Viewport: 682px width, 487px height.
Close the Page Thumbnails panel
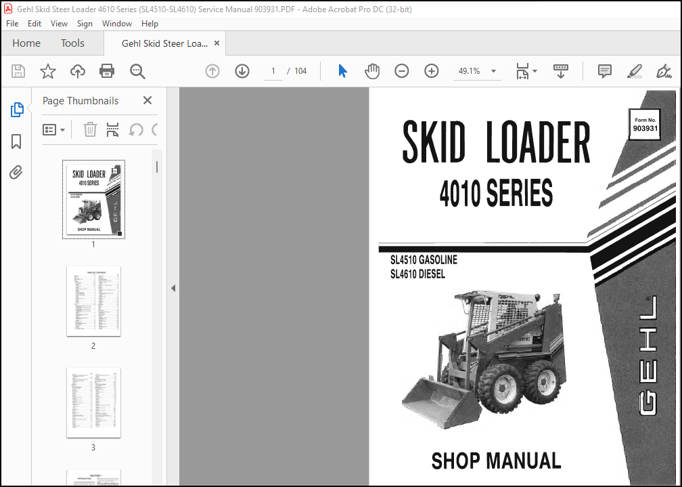pyautogui.click(x=147, y=101)
